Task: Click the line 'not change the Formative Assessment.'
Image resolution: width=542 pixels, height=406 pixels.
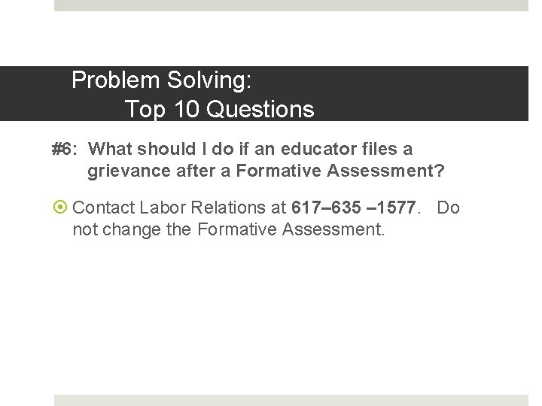Action: (x=228, y=229)
